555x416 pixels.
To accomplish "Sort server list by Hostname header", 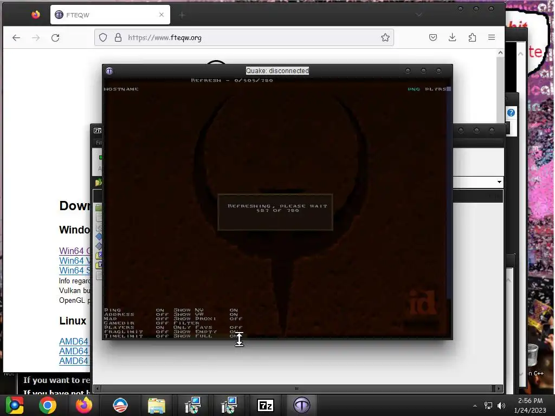I will tap(121, 89).
